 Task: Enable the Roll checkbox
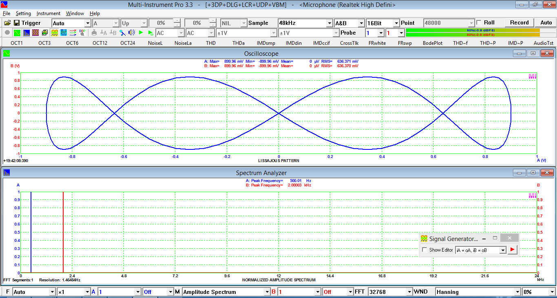(479, 23)
